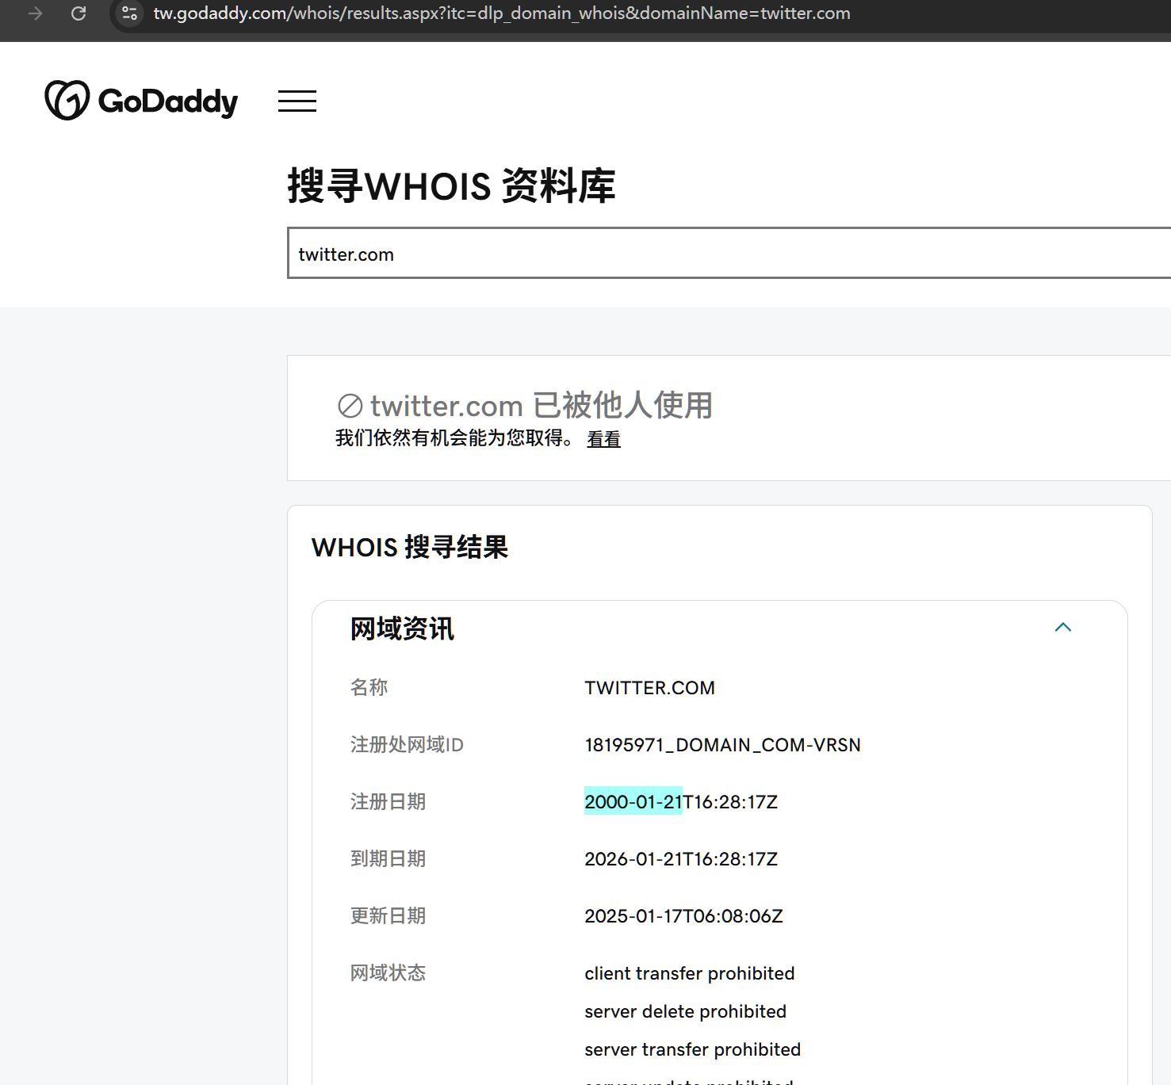Click the WHOIS 搜寻结果 heading
The width and height of the screenshot is (1171, 1085).
click(x=410, y=547)
